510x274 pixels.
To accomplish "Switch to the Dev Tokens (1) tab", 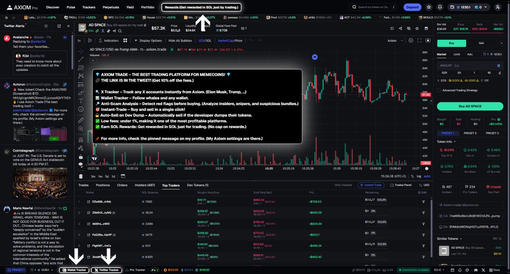I will (x=198, y=185).
